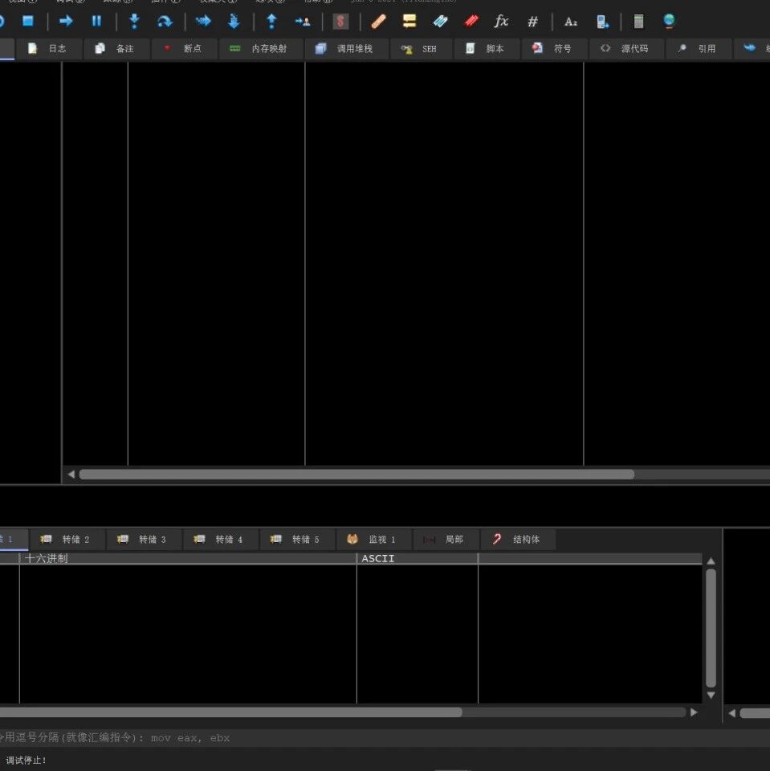The width and height of the screenshot is (770, 771).
Task: Focus the command input field
Action: point(385,737)
